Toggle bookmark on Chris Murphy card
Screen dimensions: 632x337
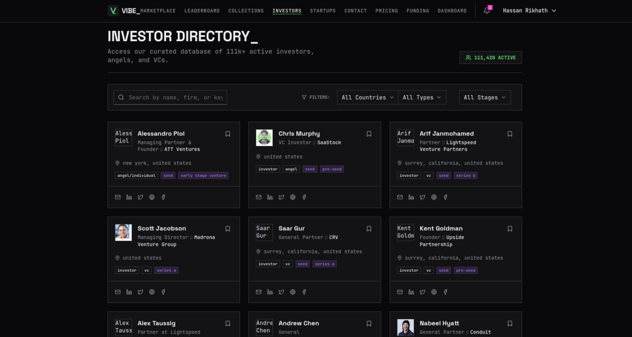[x=369, y=134]
